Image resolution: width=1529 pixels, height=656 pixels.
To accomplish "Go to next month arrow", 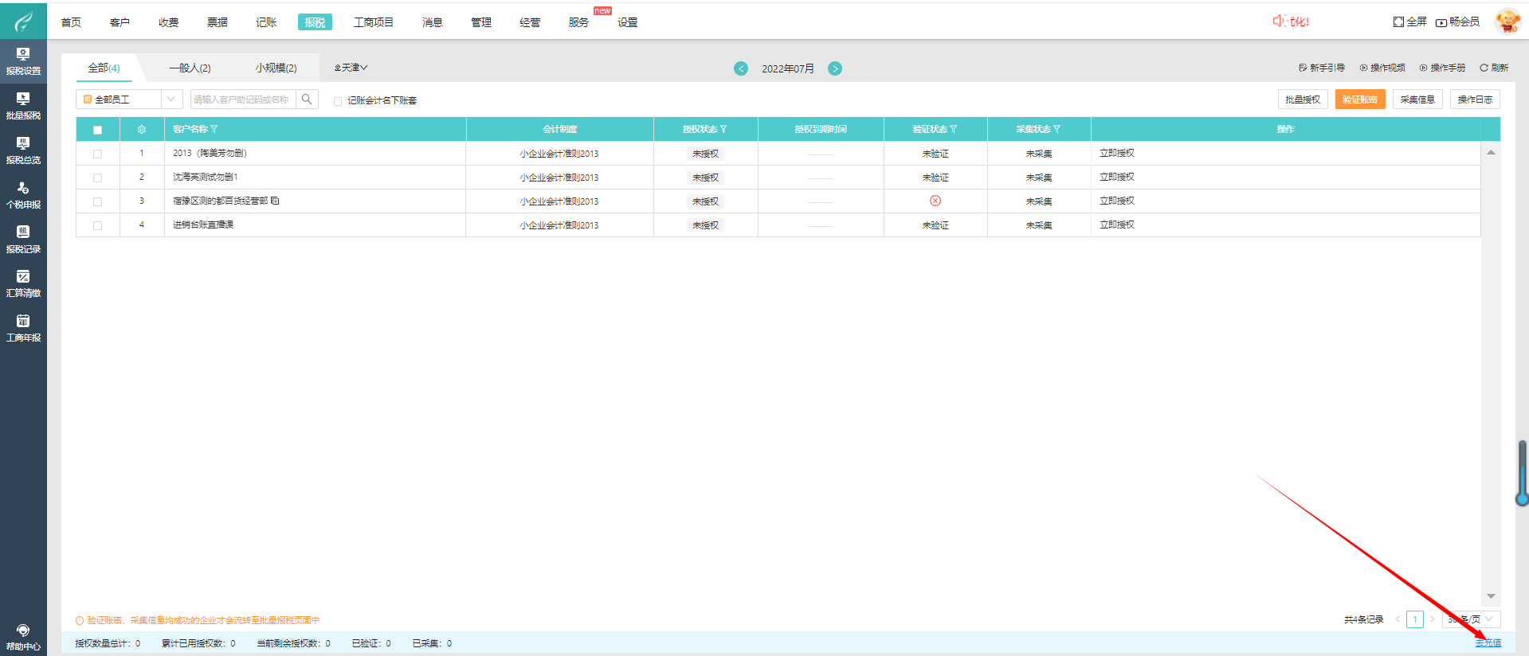I will click(835, 68).
